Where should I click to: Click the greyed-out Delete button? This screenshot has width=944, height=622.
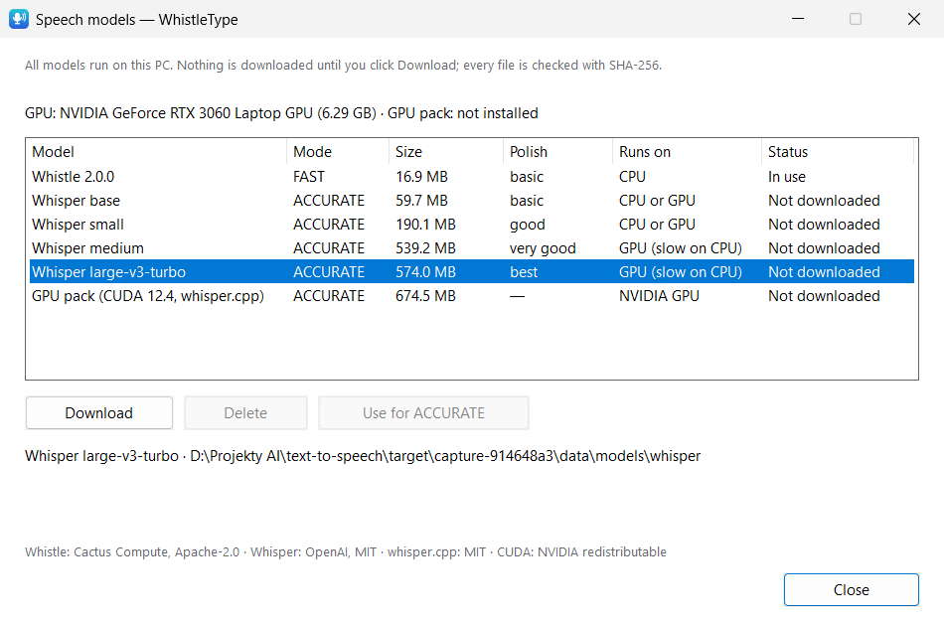point(245,413)
